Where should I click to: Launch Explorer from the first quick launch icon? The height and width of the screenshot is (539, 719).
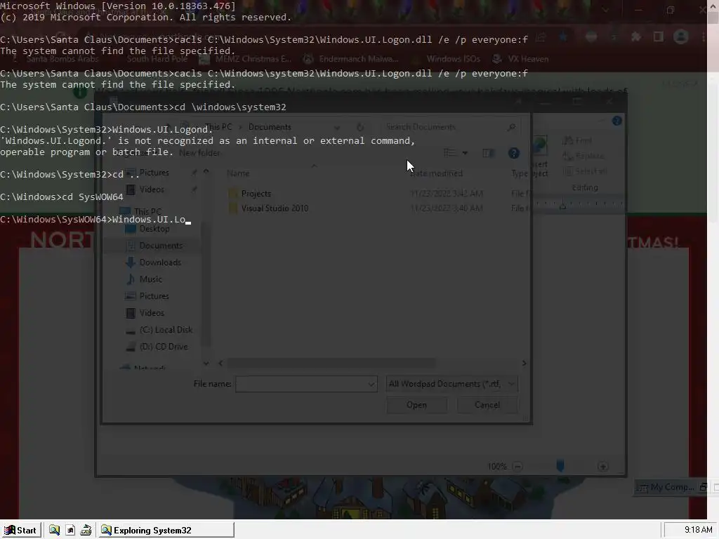point(55,531)
